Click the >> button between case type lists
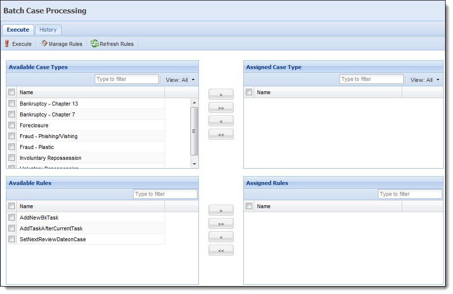The image size is (453, 294). [x=221, y=108]
